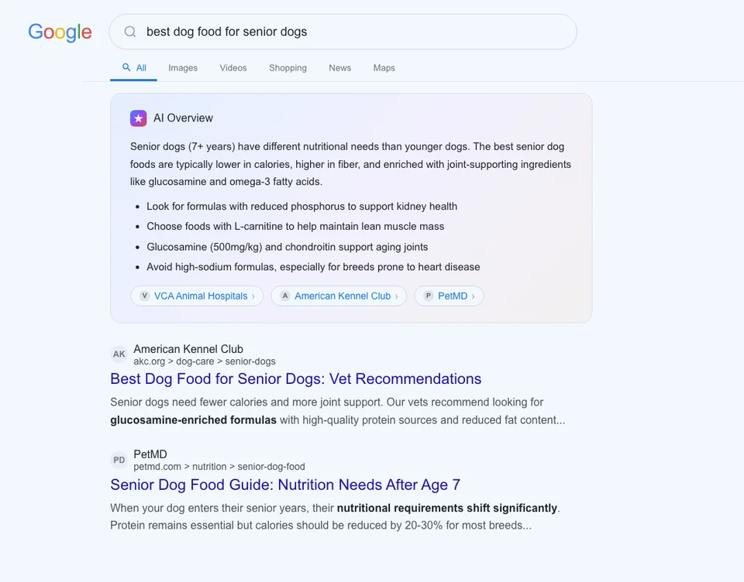This screenshot has height=582, width=744.
Task: Open the Videos search tab
Action: (232, 68)
